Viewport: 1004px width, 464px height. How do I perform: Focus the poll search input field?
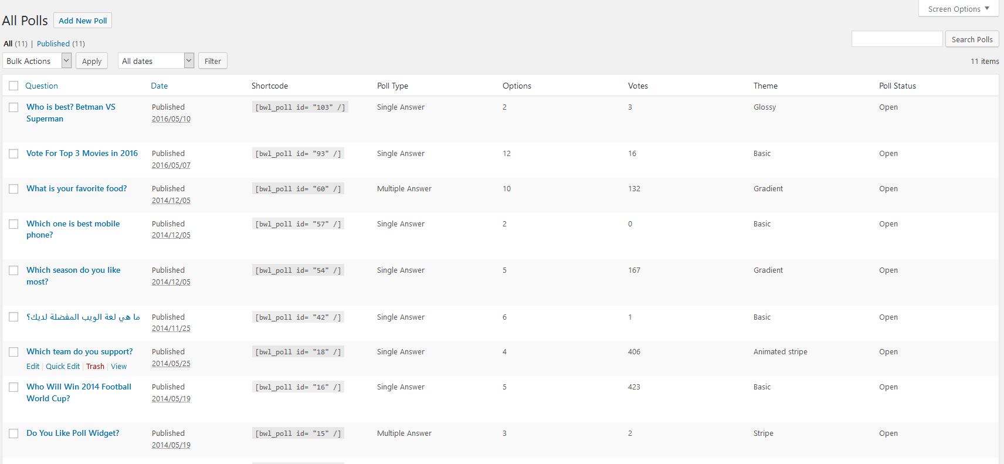pos(897,39)
